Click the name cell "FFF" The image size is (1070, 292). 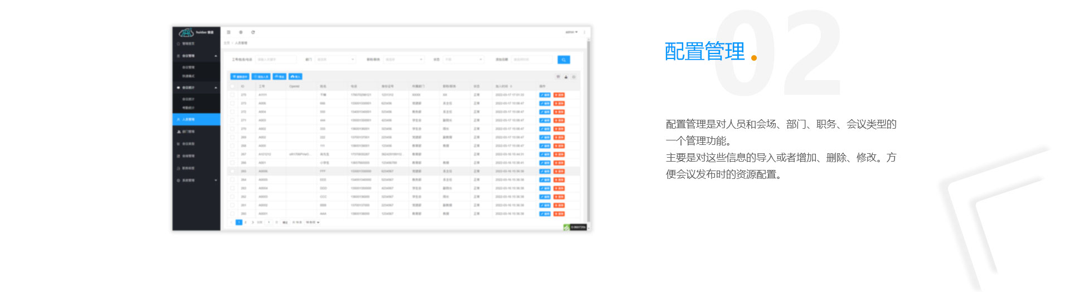coord(323,172)
